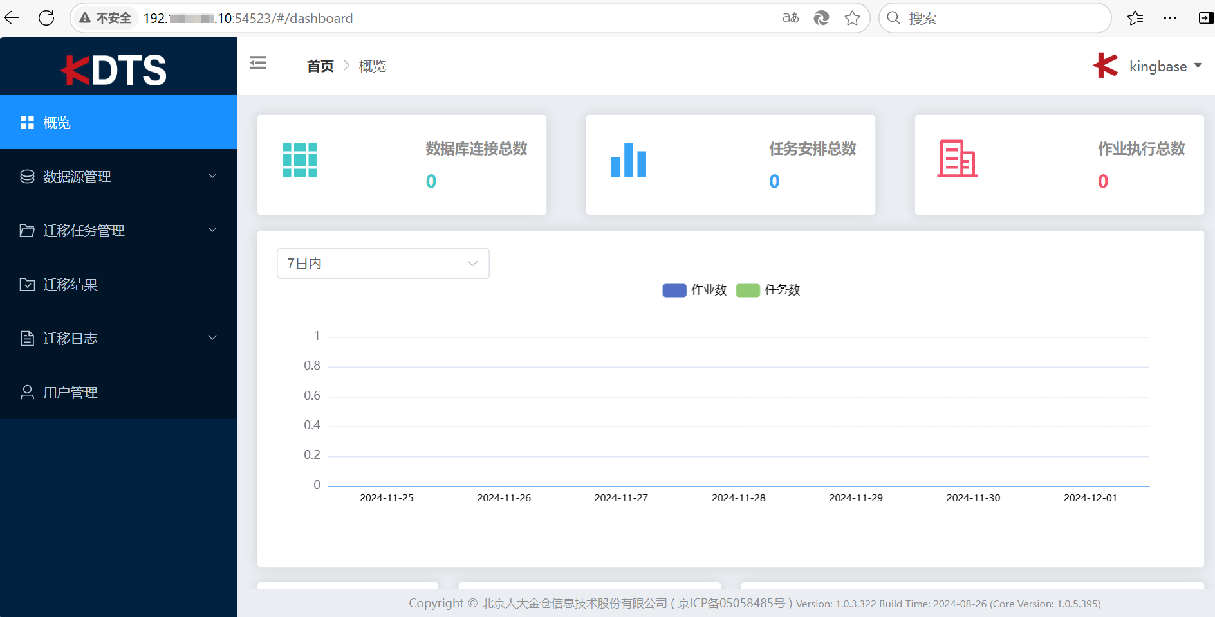Click the browser 搜索 search field

click(x=995, y=18)
